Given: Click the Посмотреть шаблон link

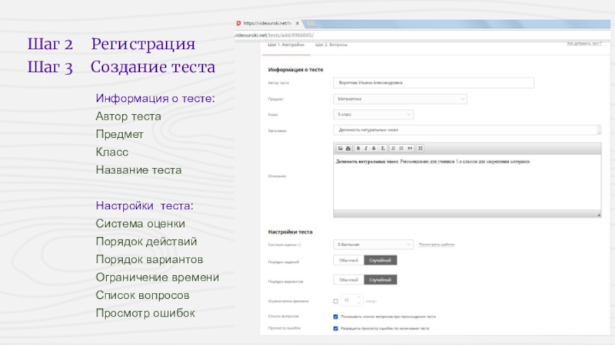Looking at the screenshot, I should [437, 245].
